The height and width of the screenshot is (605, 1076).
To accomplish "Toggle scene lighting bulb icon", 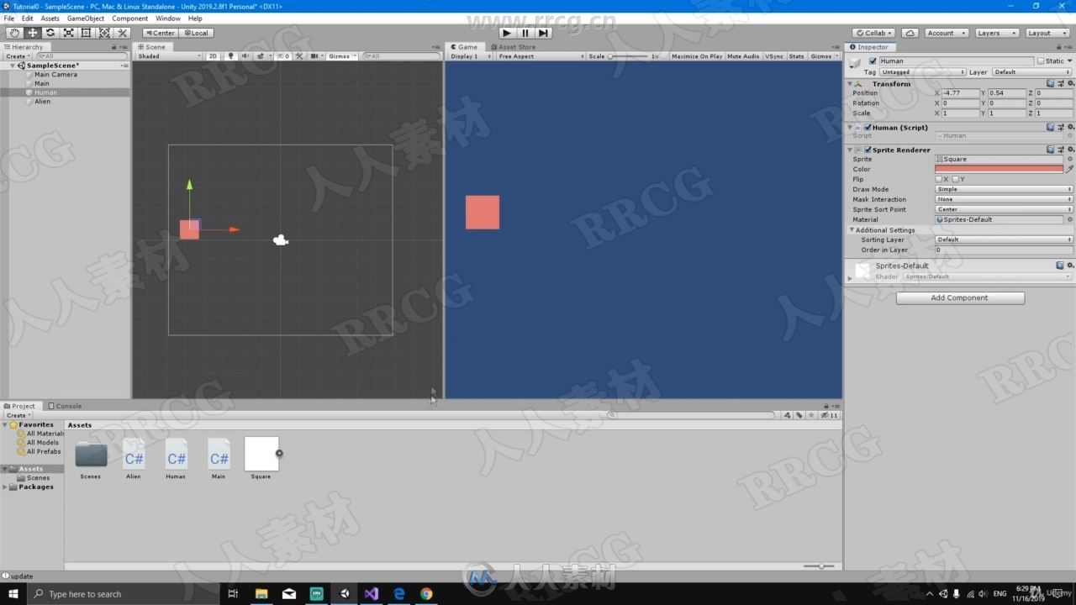I will 231,56.
